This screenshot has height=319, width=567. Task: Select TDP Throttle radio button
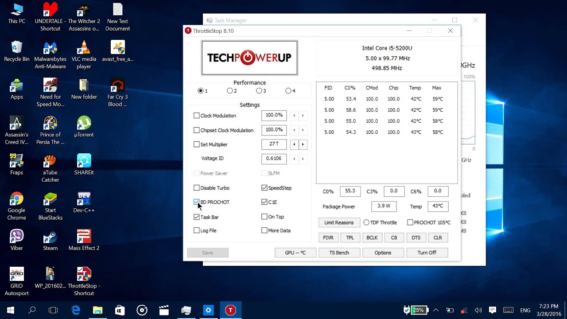point(366,222)
